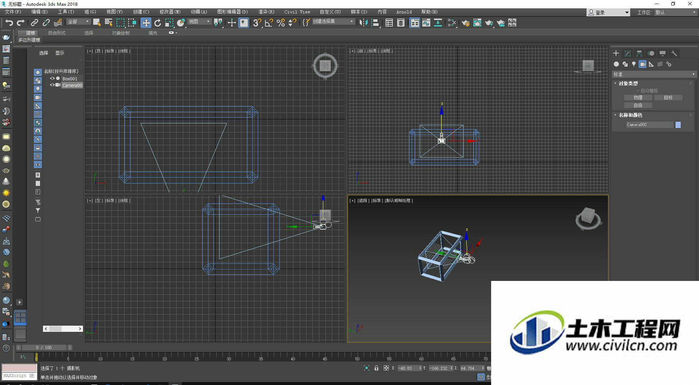Viewport: 699px width, 385px height.
Task: Click the Rectangular Selection Region icon
Action: tap(120, 23)
